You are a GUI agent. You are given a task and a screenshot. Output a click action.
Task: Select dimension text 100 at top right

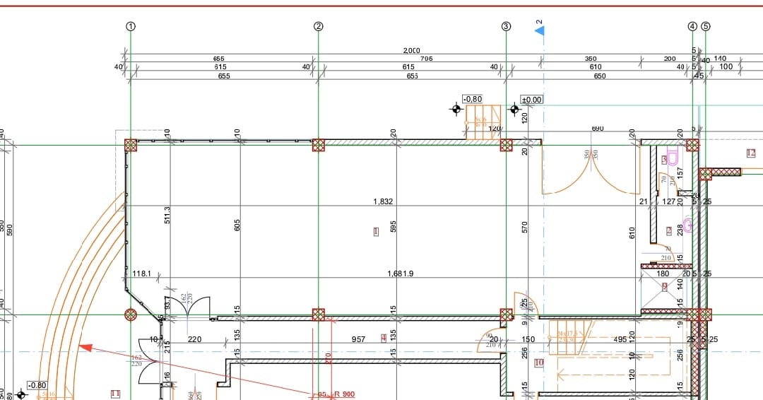tap(726, 66)
